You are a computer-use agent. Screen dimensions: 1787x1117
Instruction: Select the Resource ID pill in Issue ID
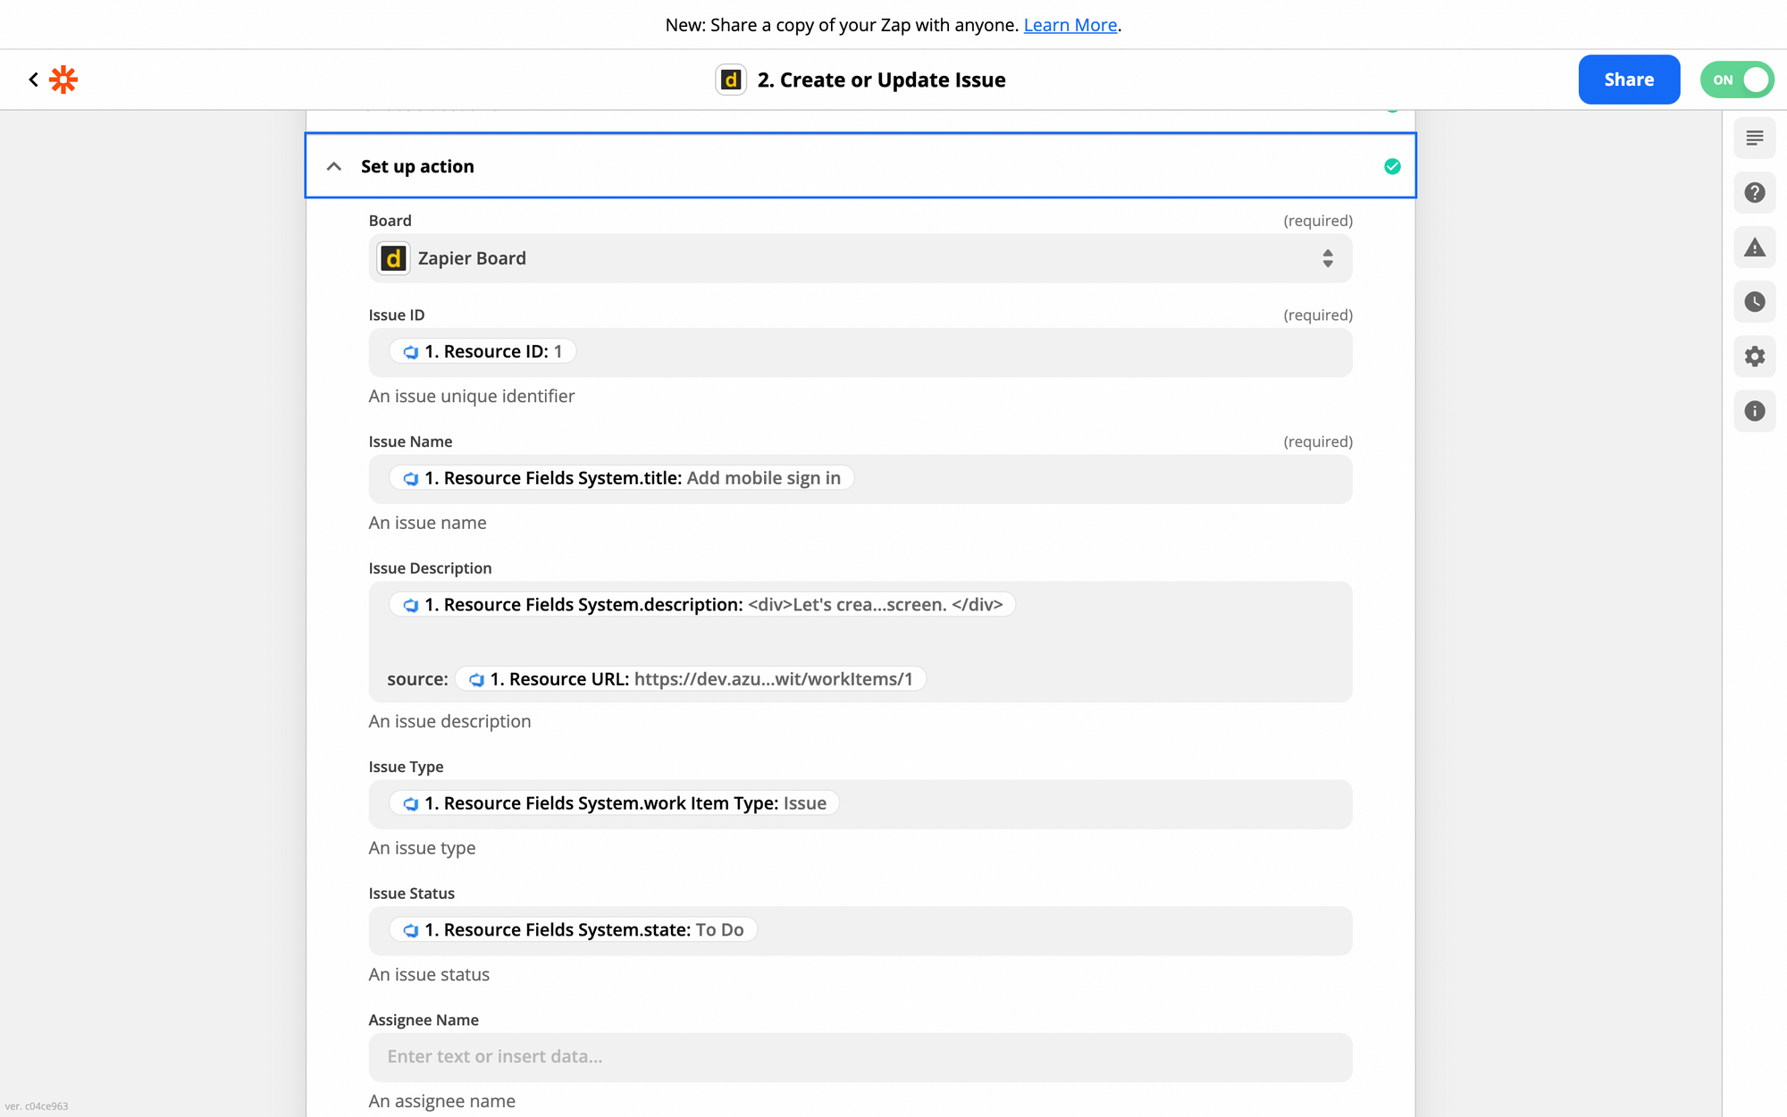pyautogui.click(x=482, y=351)
